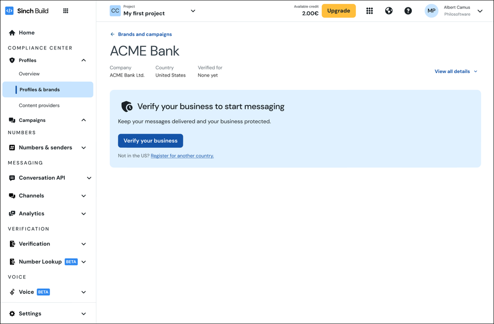Click the CC project avatar

coord(115,11)
